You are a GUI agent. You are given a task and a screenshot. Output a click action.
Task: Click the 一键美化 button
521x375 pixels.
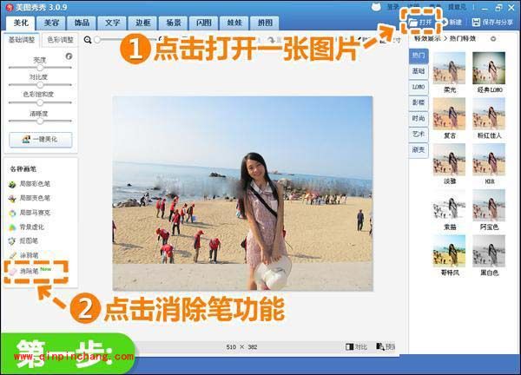tap(41, 140)
